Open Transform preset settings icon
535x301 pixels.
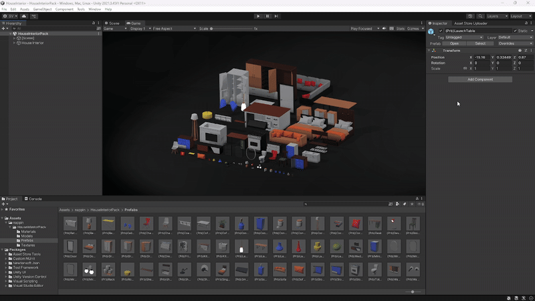coord(526,51)
